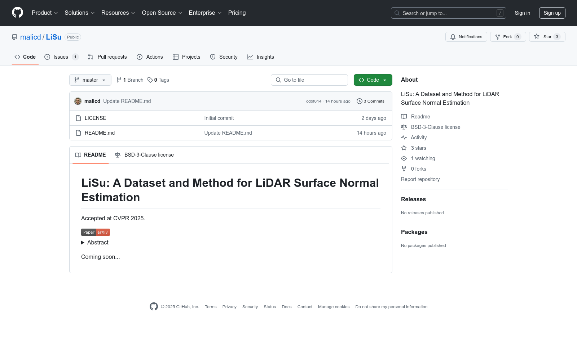Click the LICENSE file icon
Screen dimensions: 577x360
(78, 118)
